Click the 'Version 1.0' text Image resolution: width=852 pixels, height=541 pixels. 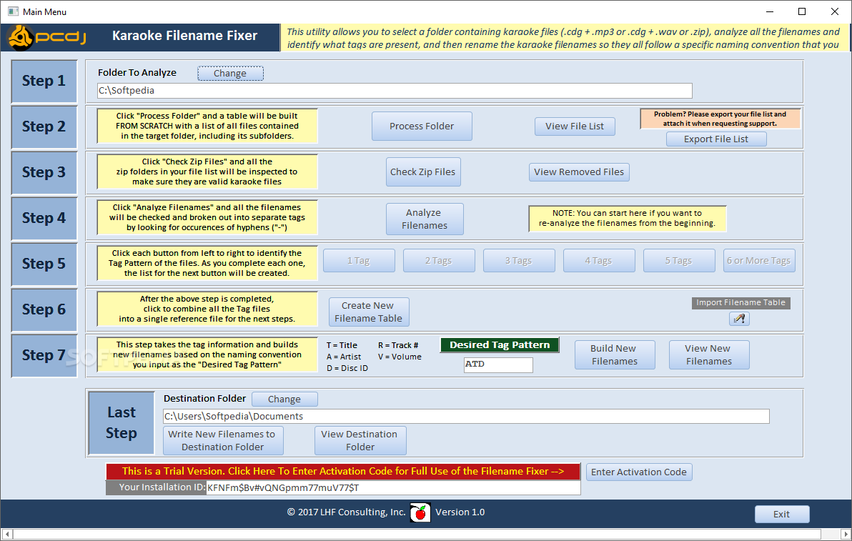(x=460, y=512)
